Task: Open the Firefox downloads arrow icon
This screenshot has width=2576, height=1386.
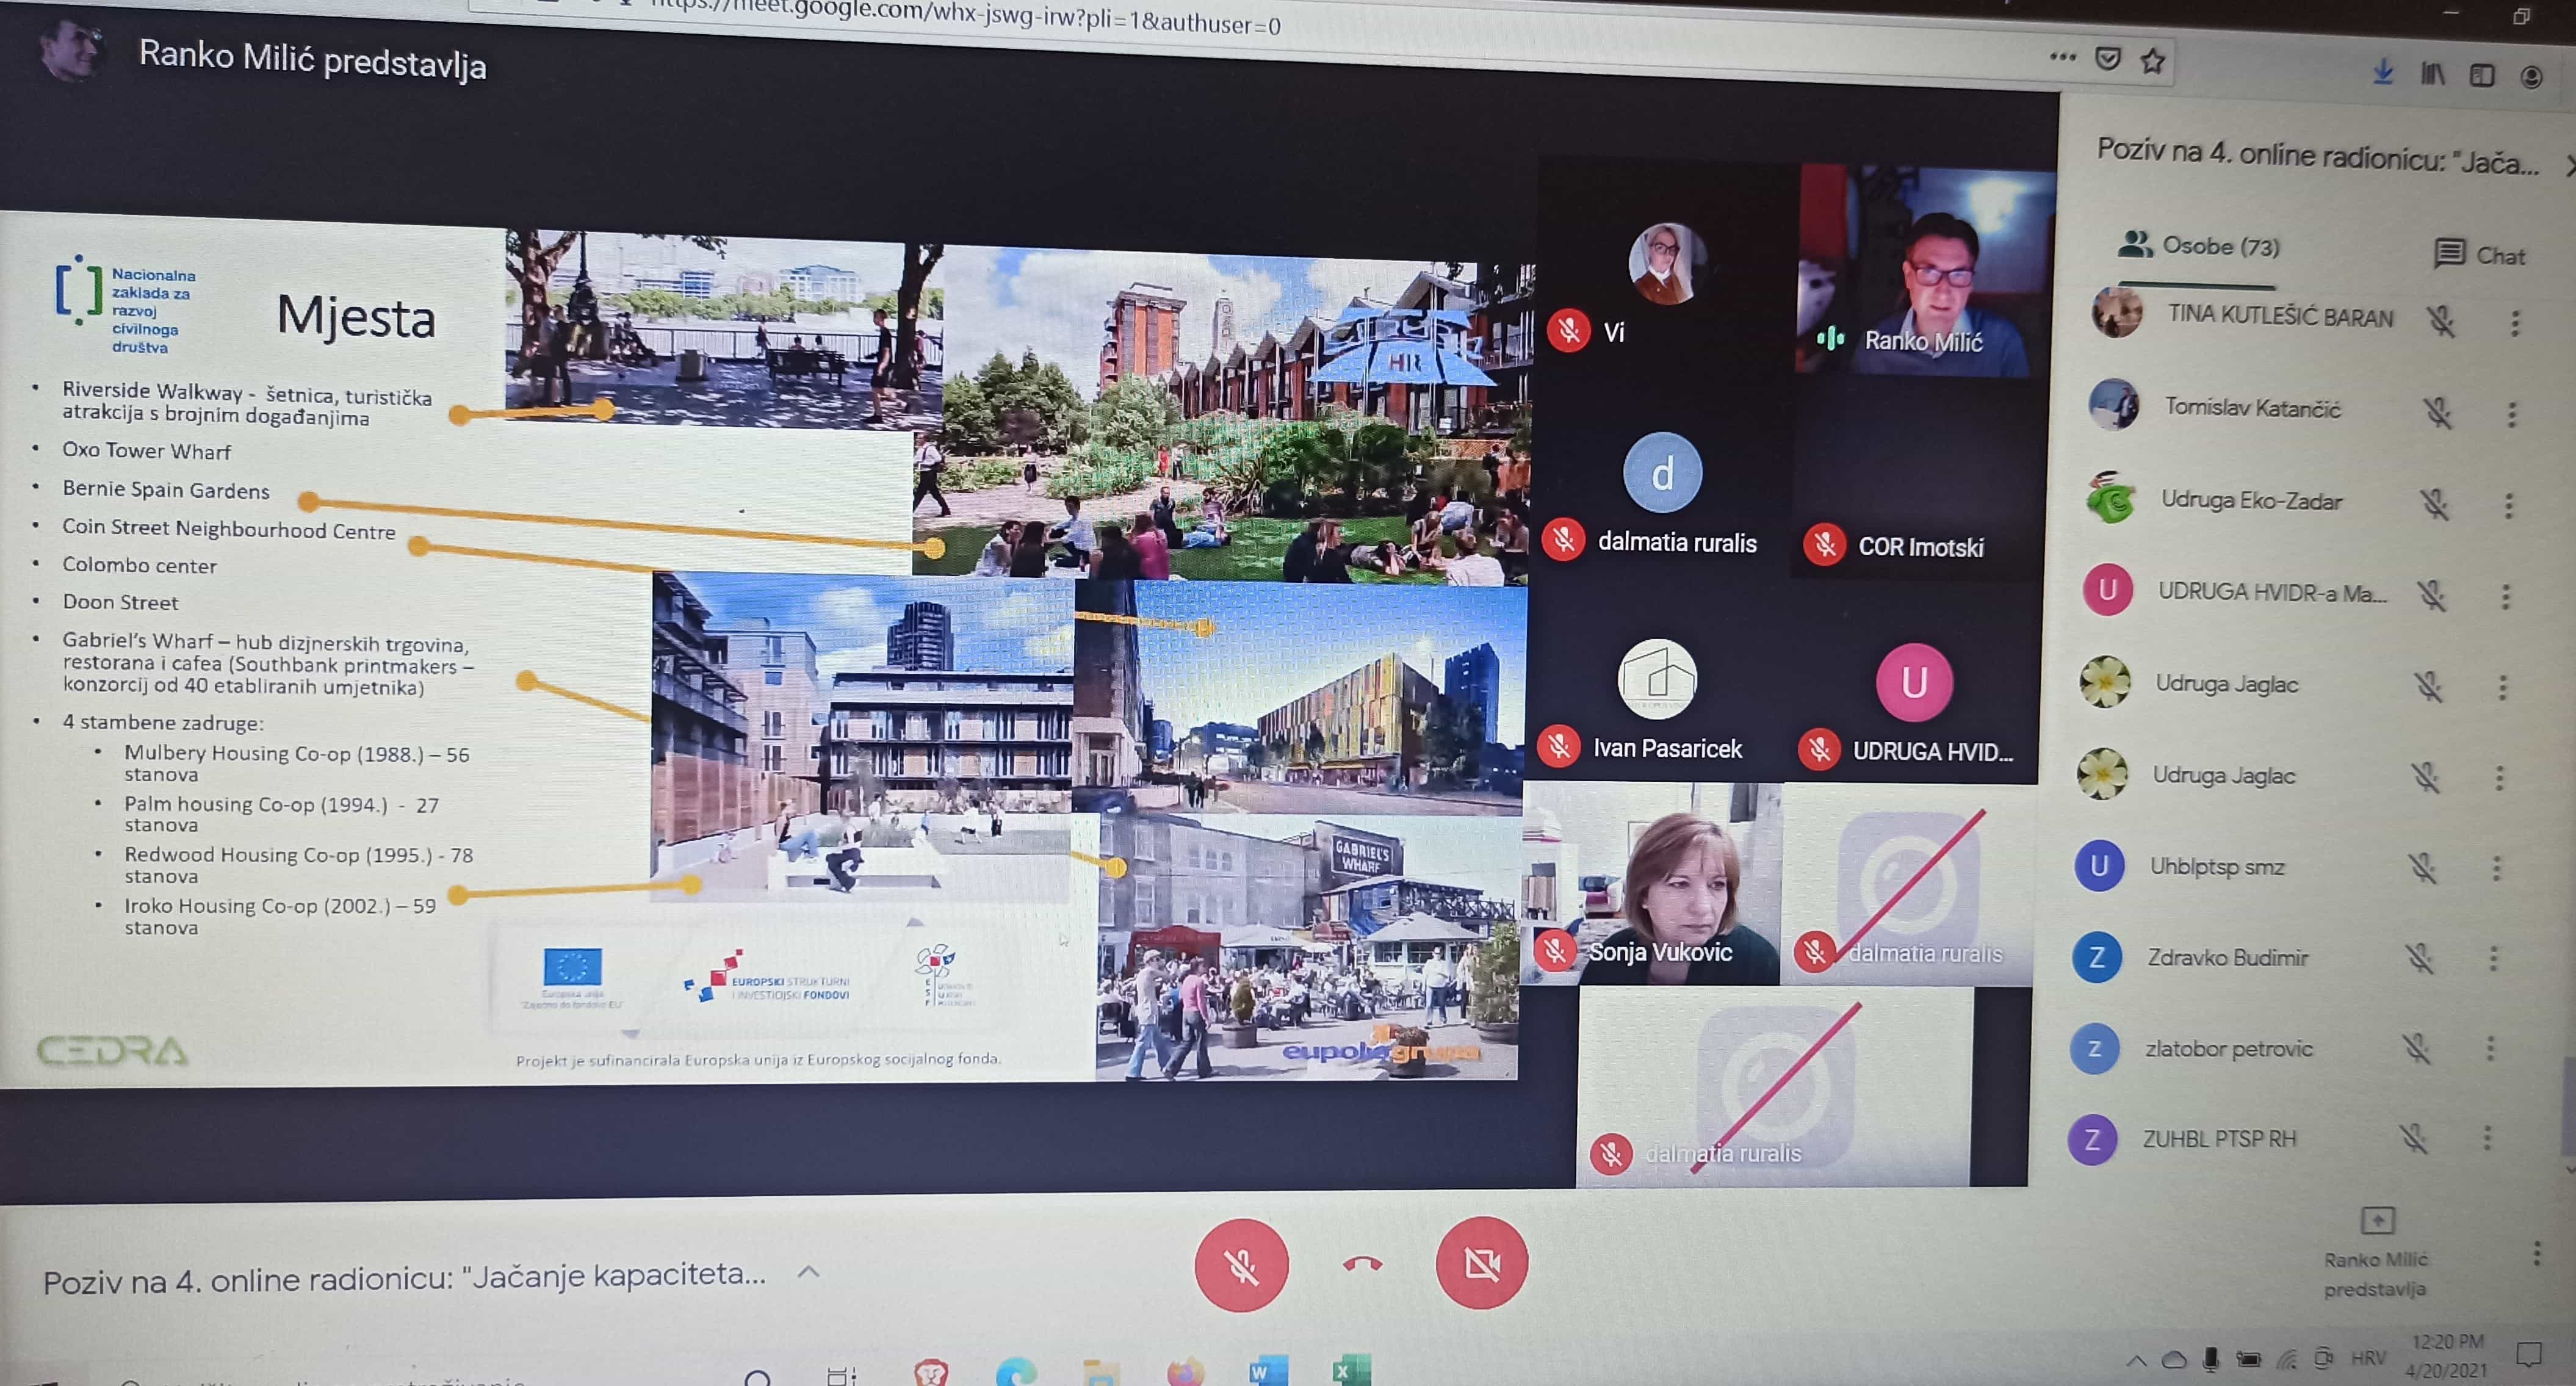Action: [x=2383, y=72]
